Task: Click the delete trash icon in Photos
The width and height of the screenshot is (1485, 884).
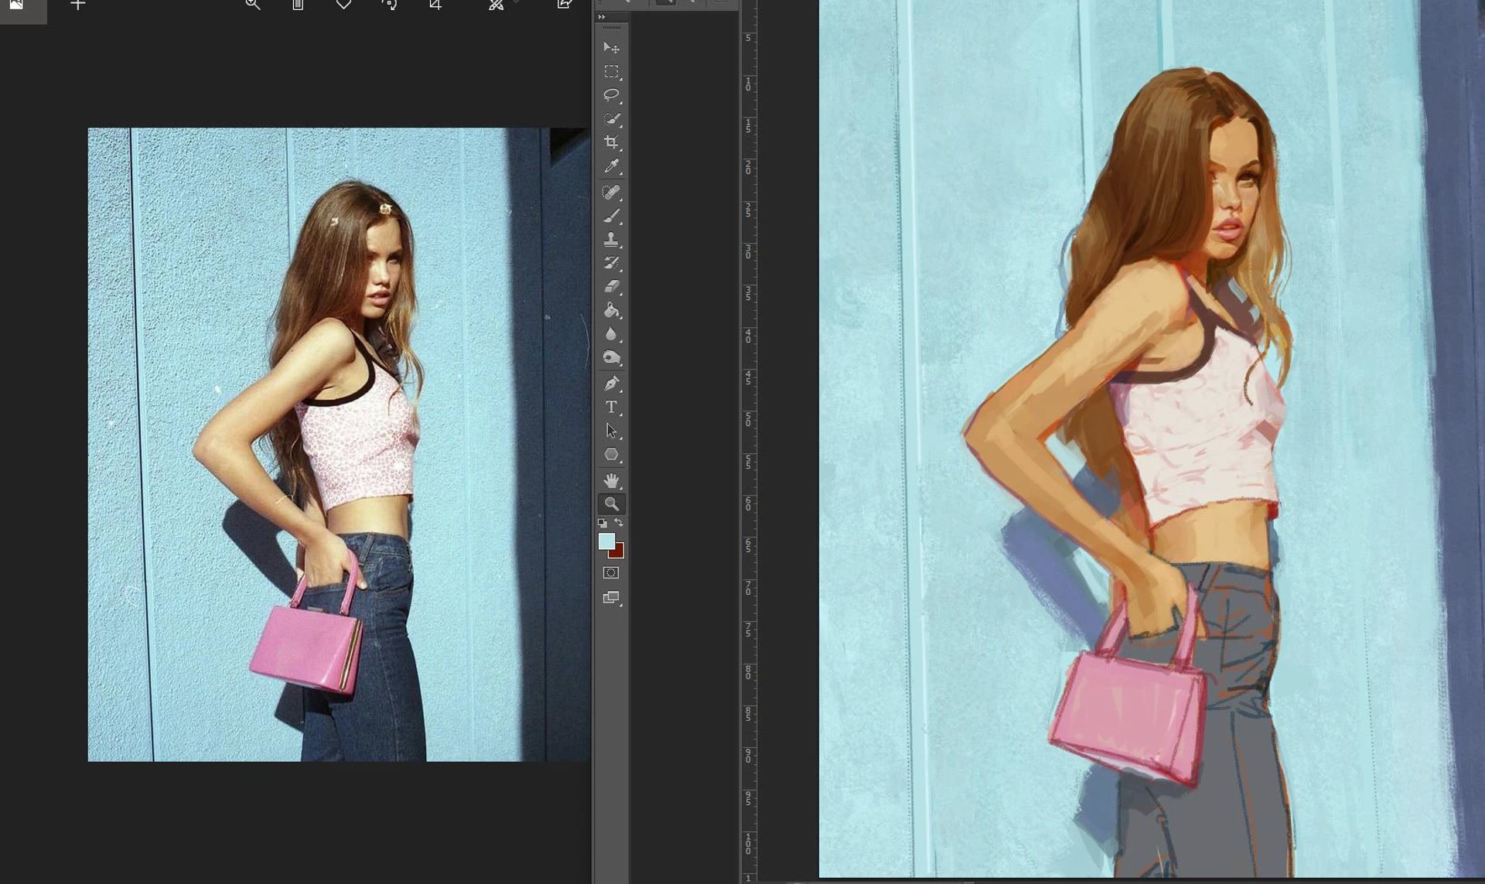Action: coord(298,5)
